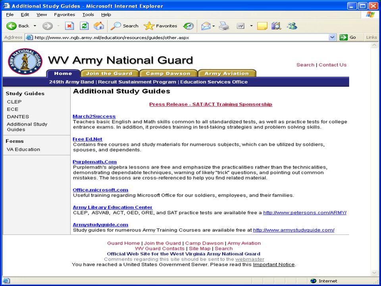This screenshot has width=381, height=286.
Task: Open the Back history dropdown arrow
Action: click(35, 26)
